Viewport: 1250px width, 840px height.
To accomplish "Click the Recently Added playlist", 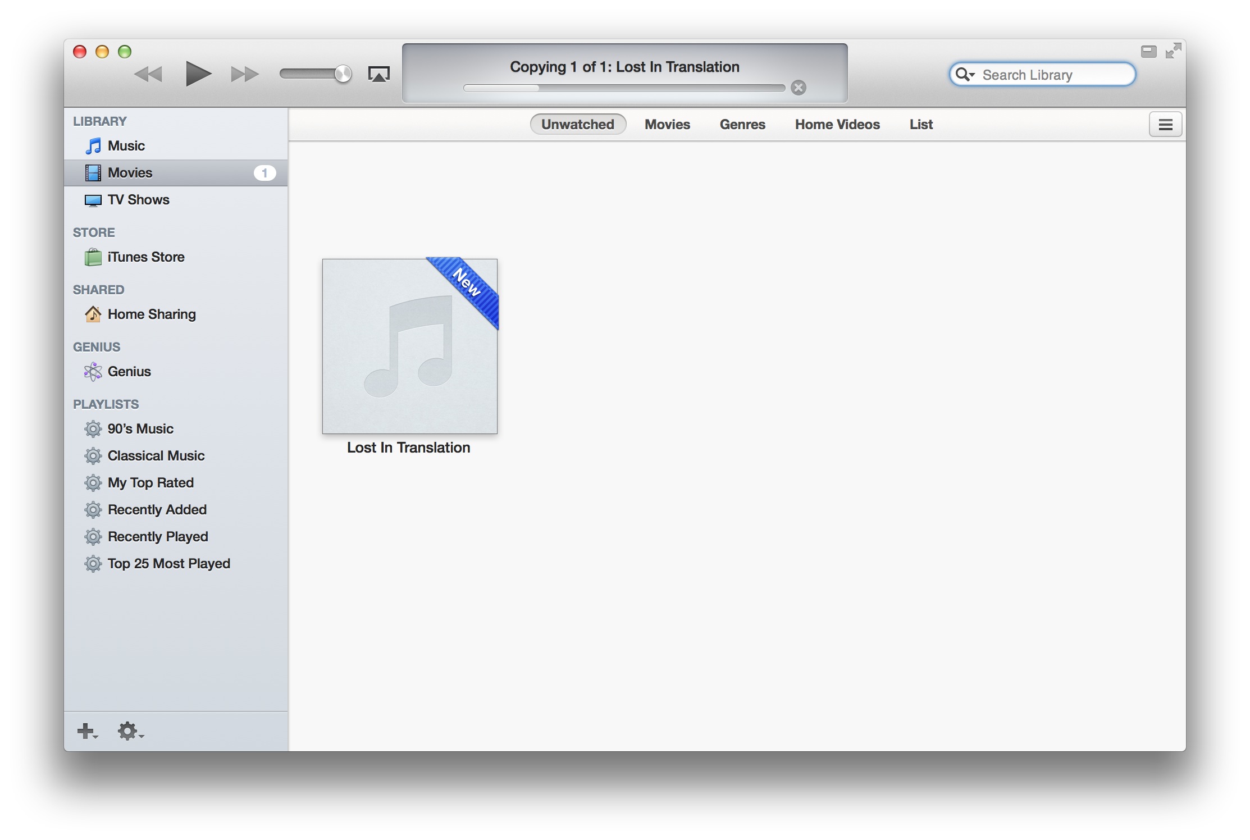I will pos(157,509).
